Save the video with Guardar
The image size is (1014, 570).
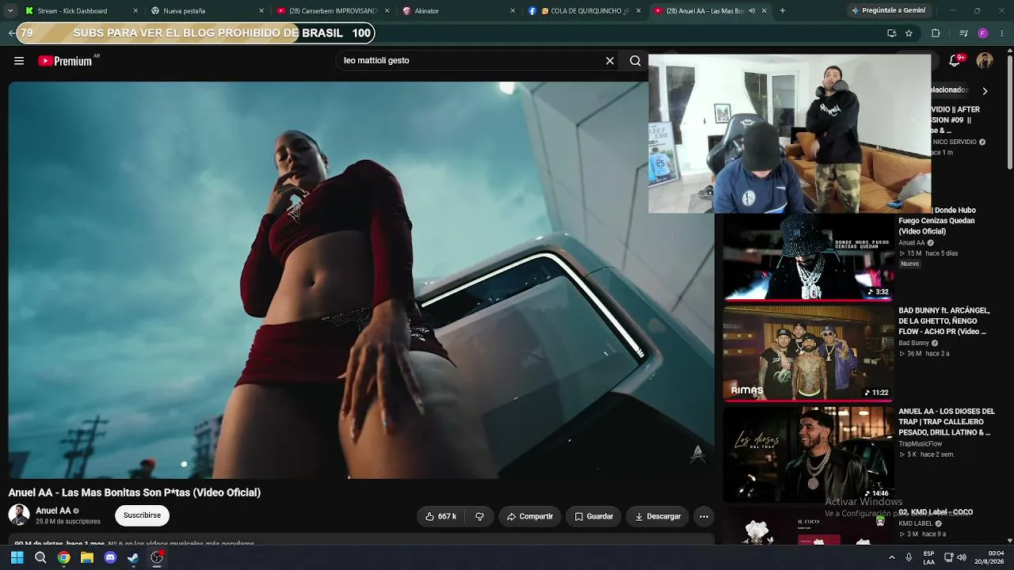tap(594, 516)
